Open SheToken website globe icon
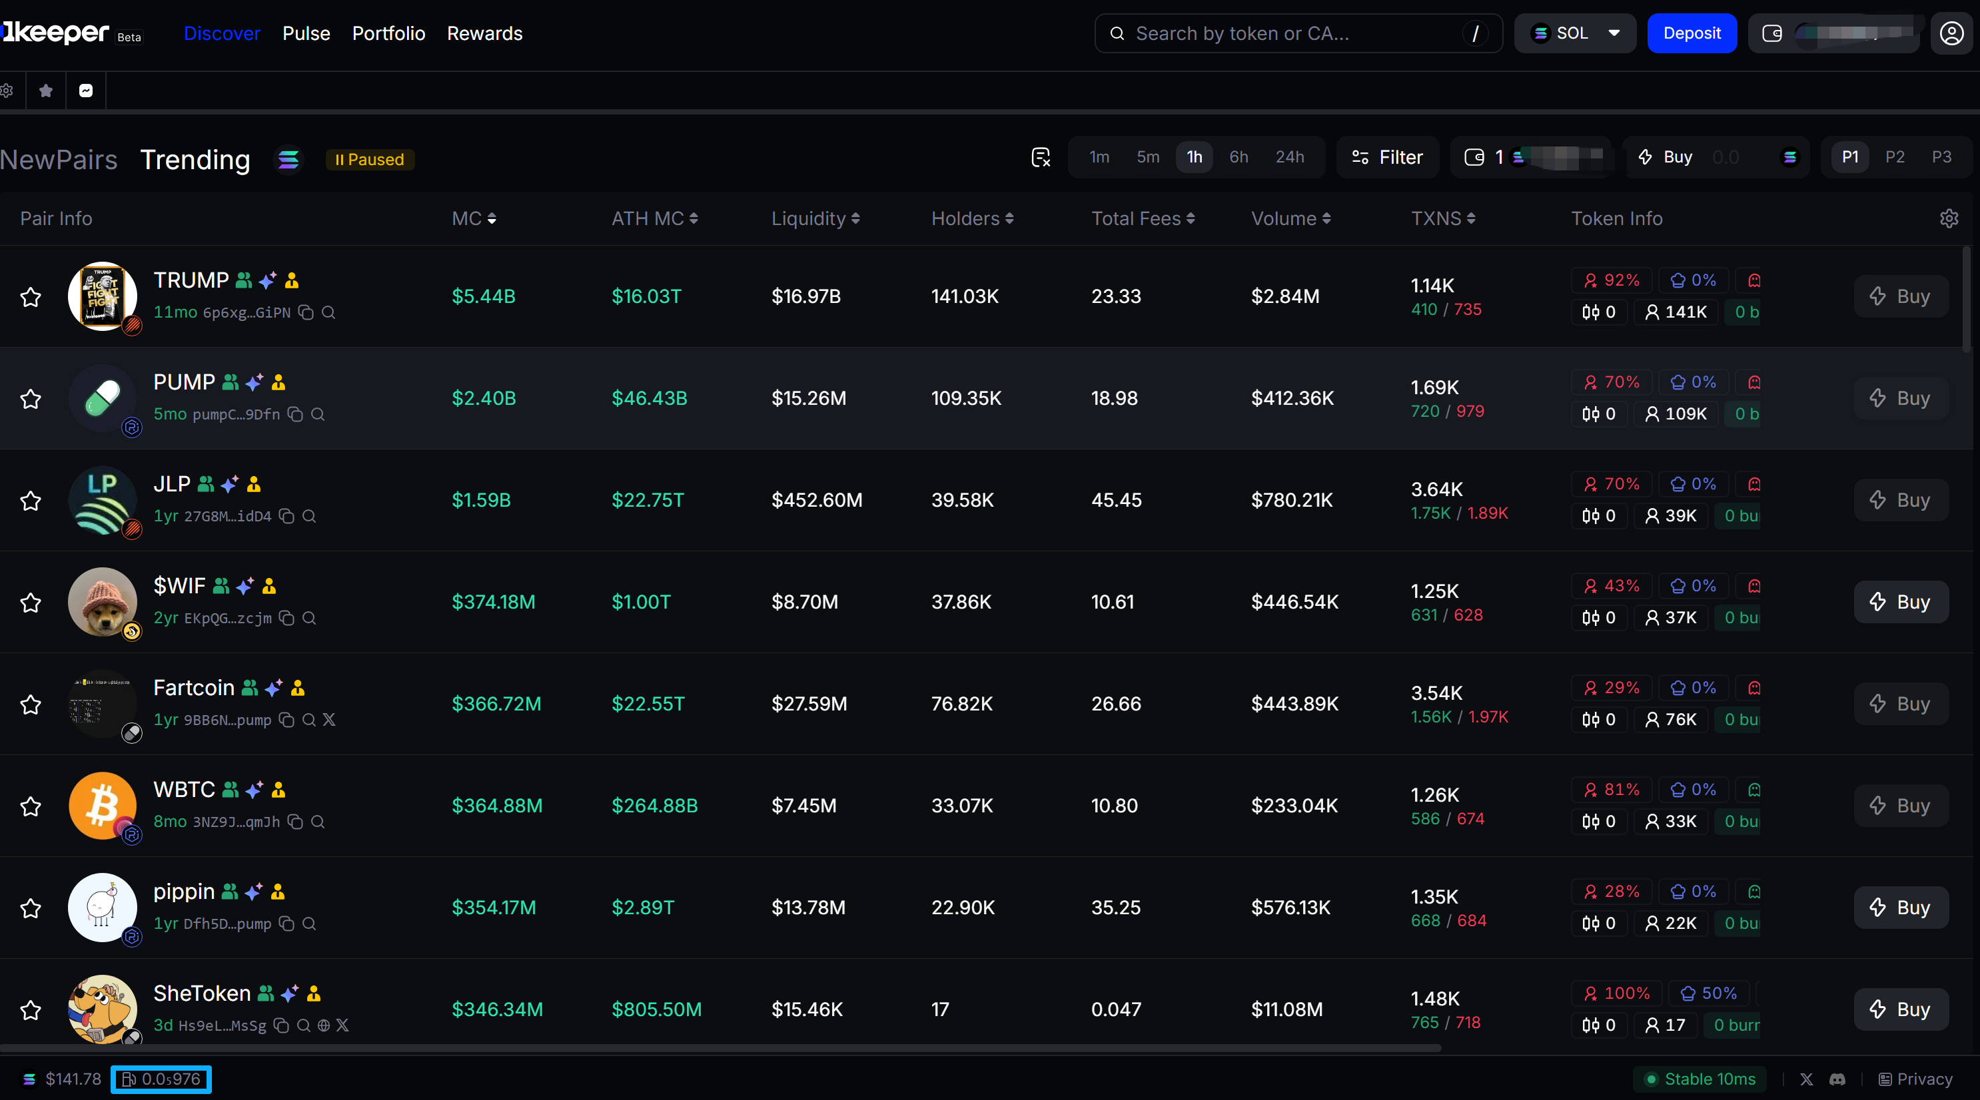Viewport: 1980px width, 1100px height. pos(324,1025)
